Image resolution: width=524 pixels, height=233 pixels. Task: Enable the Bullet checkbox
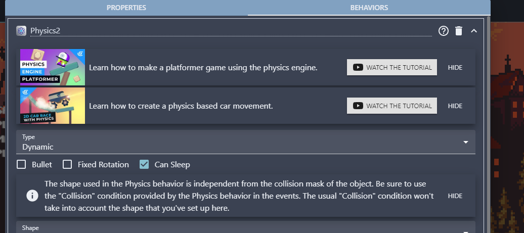pos(21,165)
